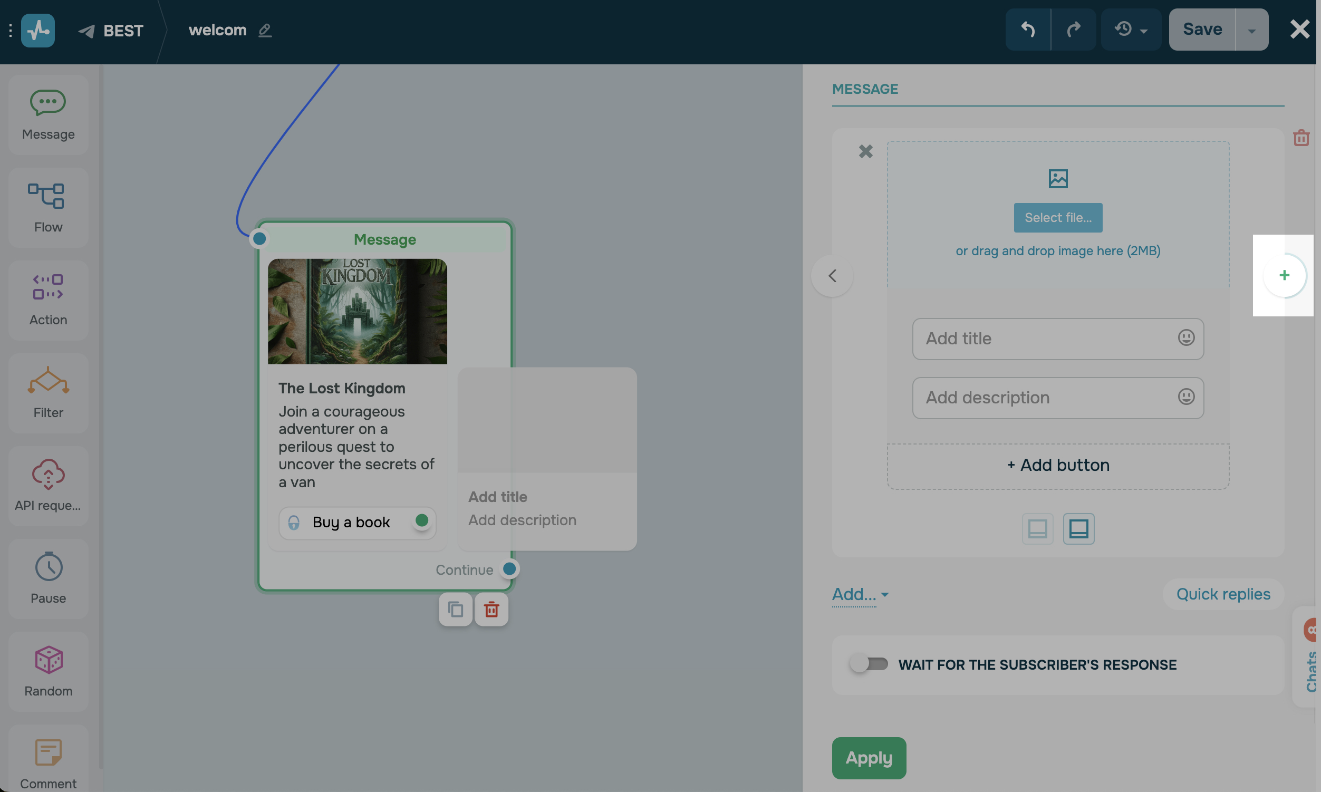Select the small image layout option
The width and height of the screenshot is (1321, 792).
click(x=1037, y=529)
